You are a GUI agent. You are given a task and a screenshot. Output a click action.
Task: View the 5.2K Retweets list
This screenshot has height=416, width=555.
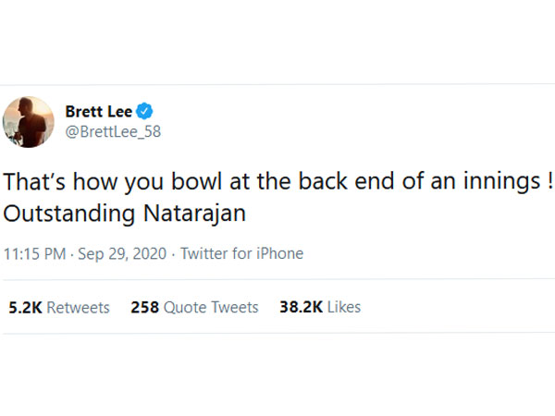point(58,307)
